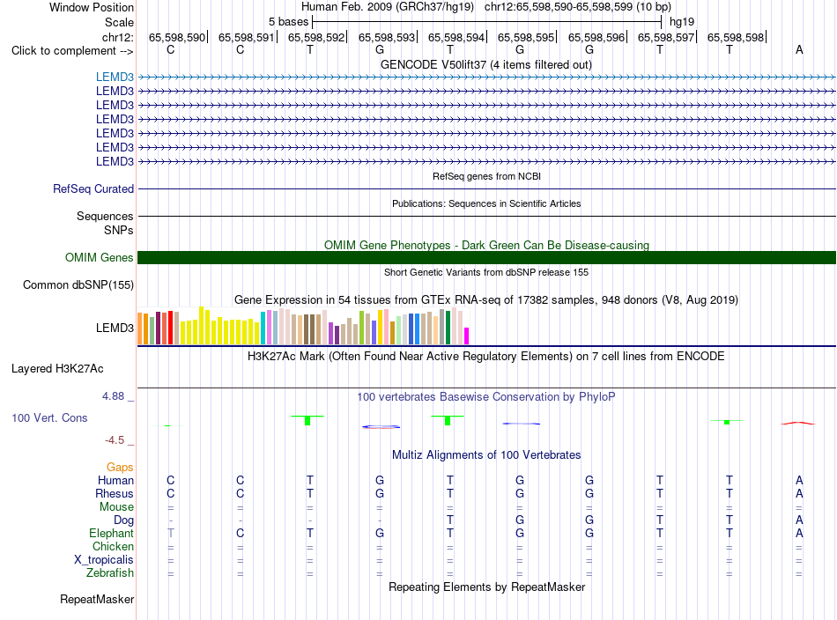
Task: Click 'Short Genetic Variants from dbSNP release 155'
Action: pos(486,272)
